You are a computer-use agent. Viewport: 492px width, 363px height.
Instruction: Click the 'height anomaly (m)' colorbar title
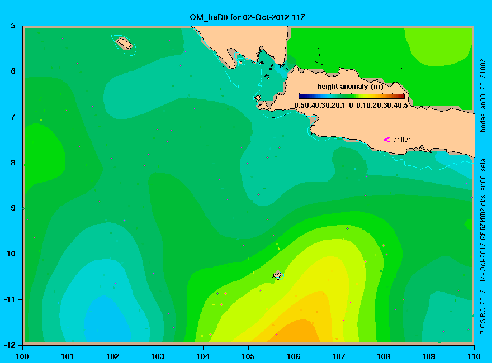(x=350, y=87)
